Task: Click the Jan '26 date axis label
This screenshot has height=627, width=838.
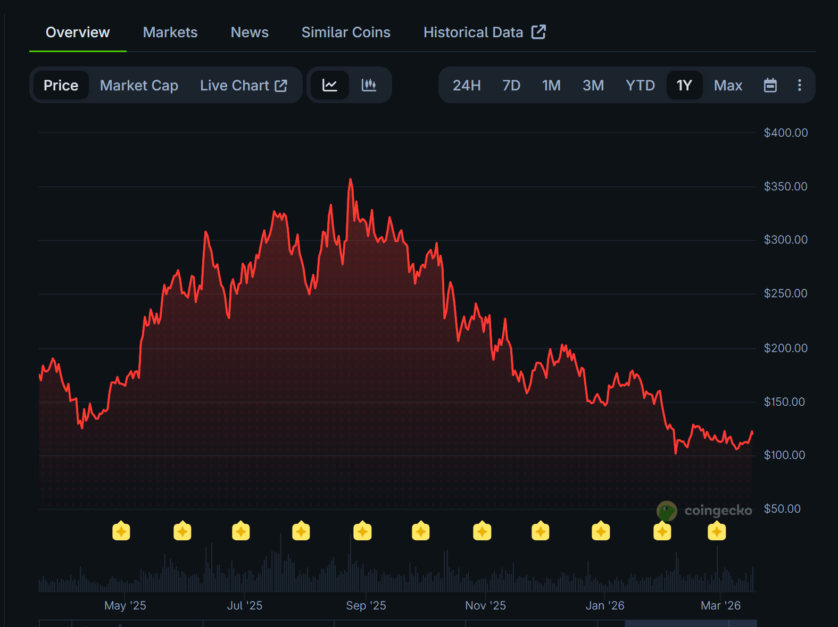Action: click(x=605, y=606)
